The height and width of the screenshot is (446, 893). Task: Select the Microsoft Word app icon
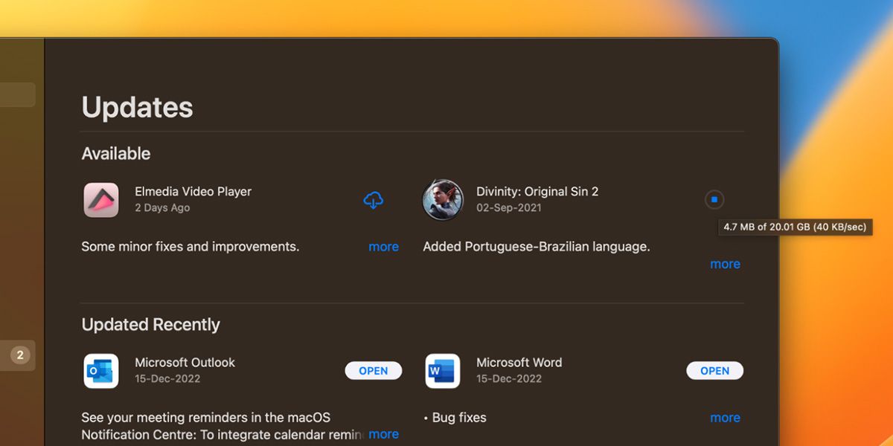click(443, 371)
